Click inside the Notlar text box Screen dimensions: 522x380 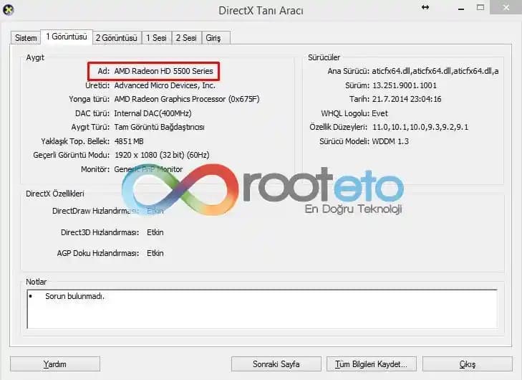pyautogui.click(x=262, y=309)
